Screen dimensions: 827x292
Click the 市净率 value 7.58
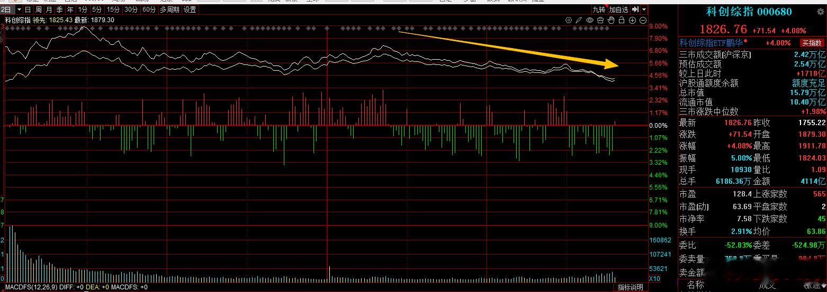click(744, 219)
